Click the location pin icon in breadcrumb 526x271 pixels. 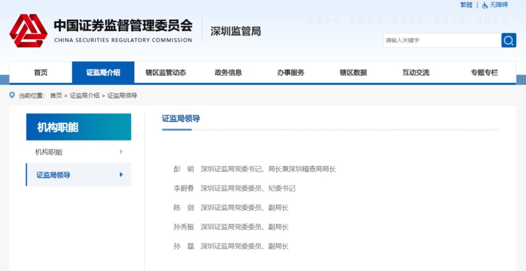(x=12, y=95)
